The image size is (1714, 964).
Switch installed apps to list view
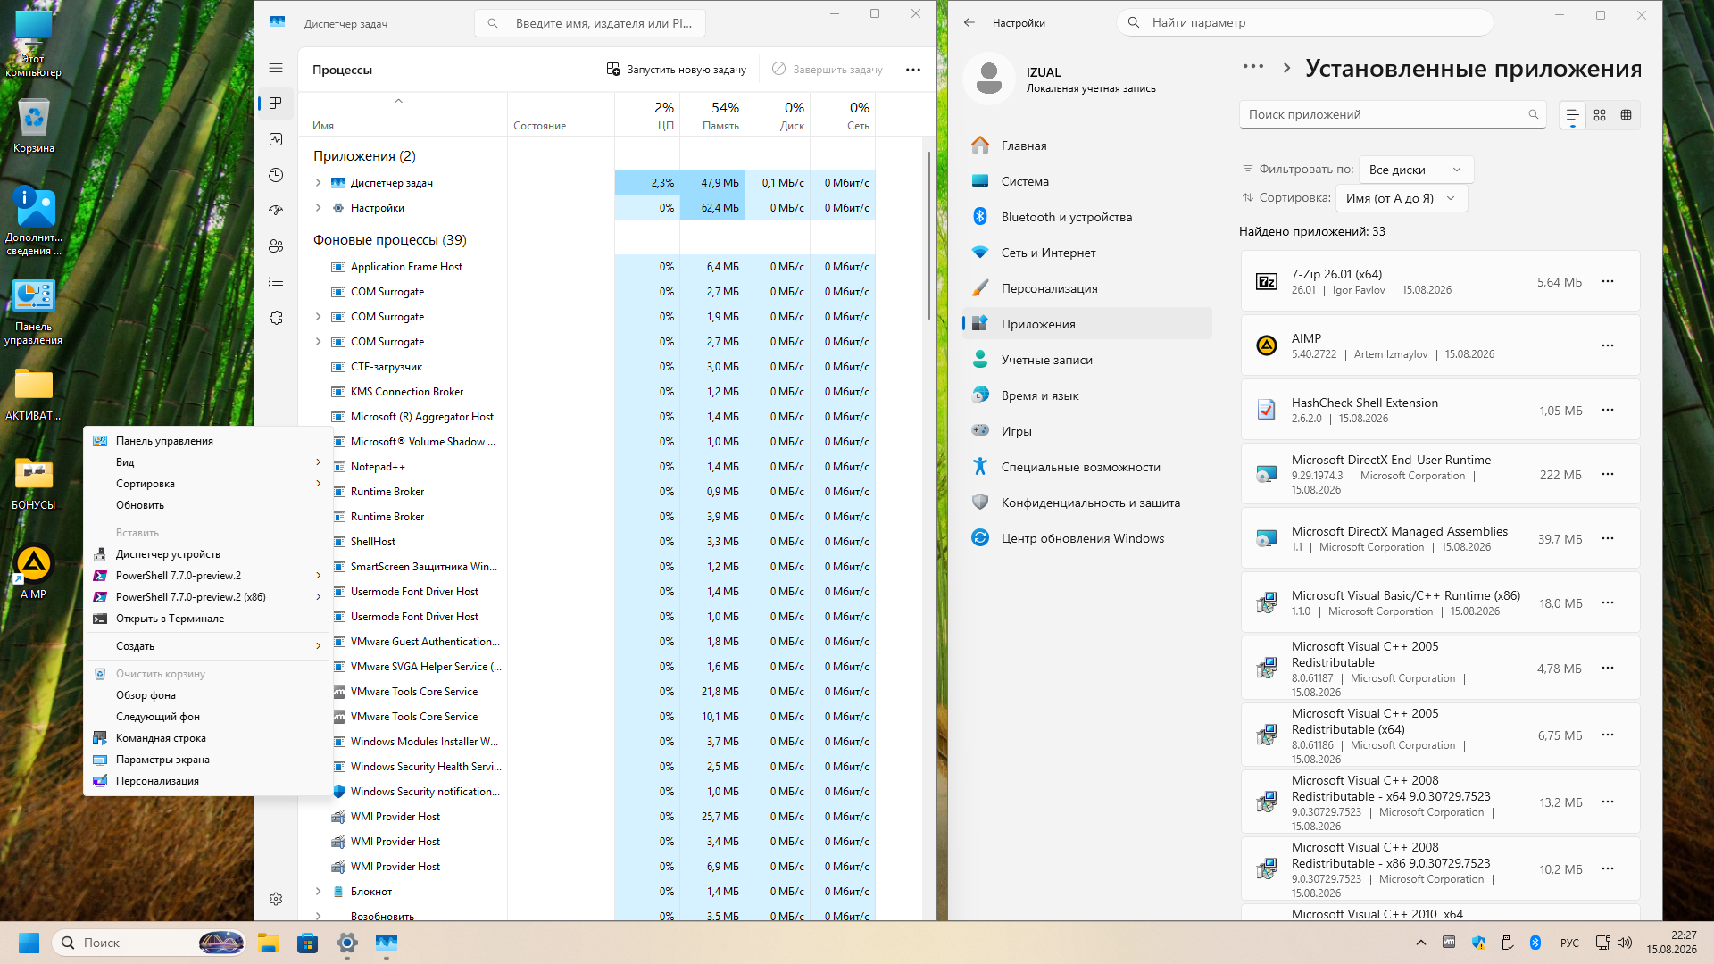[x=1573, y=115]
